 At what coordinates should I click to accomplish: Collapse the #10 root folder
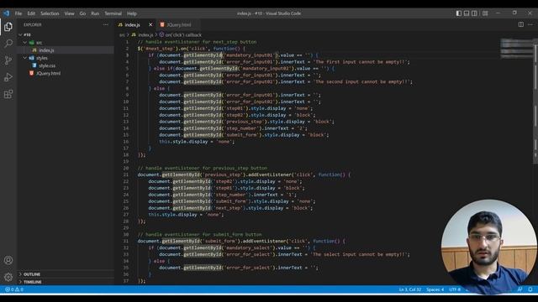pyautogui.click(x=20, y=34)
